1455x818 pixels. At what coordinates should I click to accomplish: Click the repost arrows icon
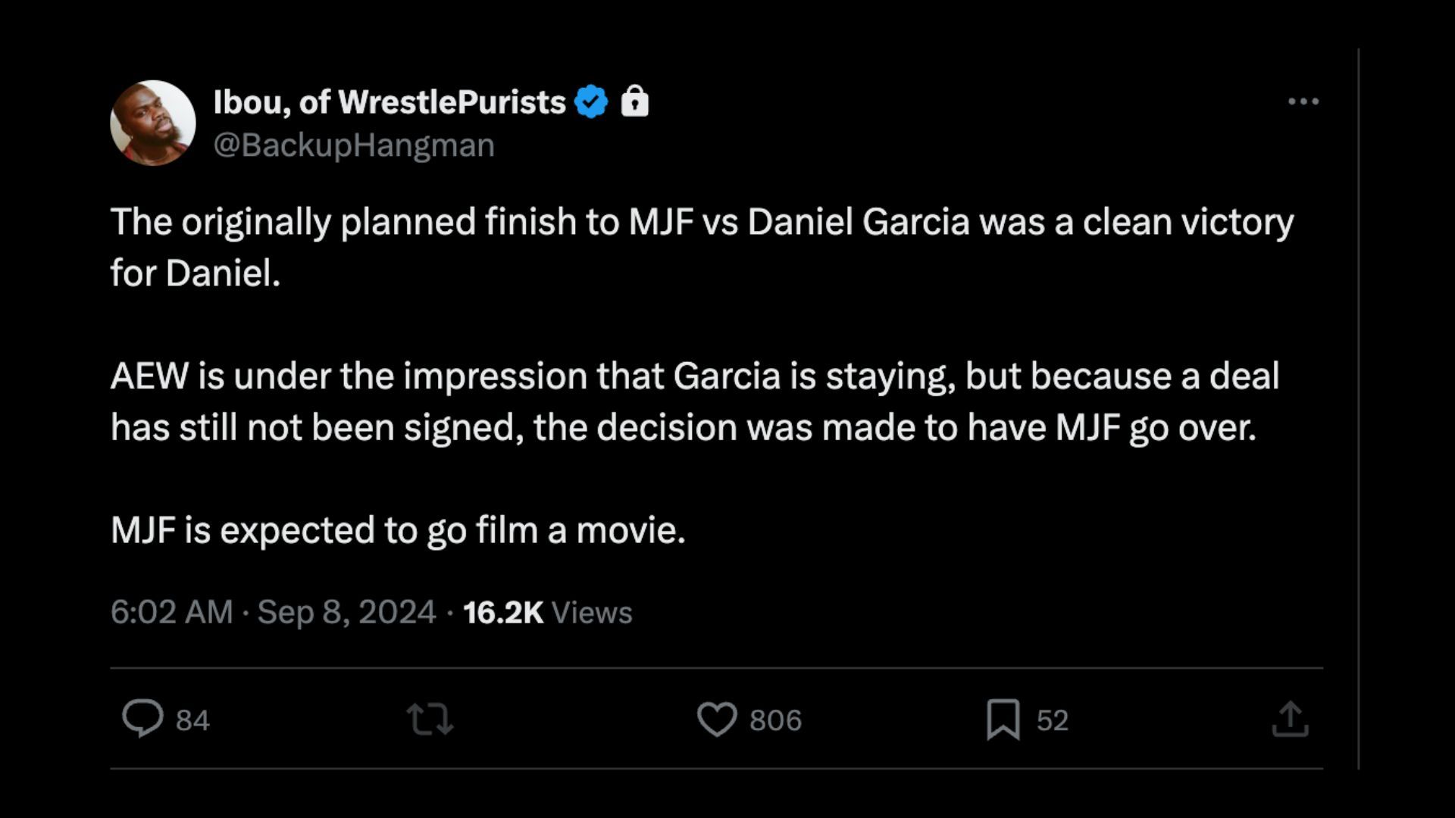point(430,719)
